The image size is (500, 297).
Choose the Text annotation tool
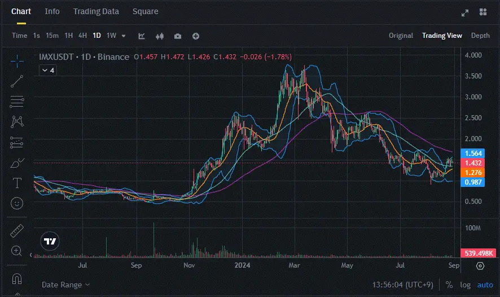pyautogui.click(x=17, y=183)
